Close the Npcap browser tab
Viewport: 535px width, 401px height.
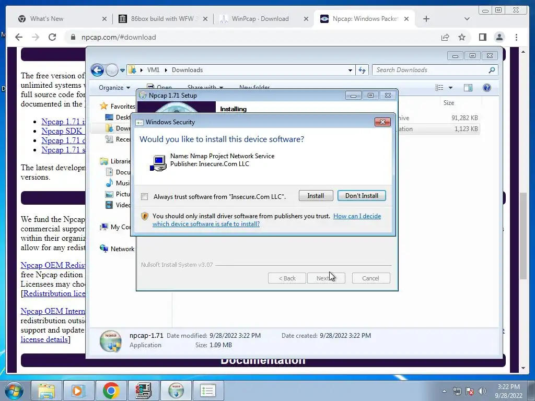(406, 19)
